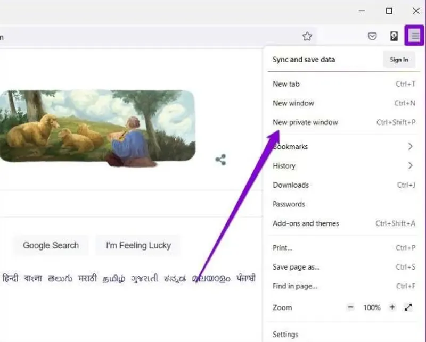Click I'm Feeling Lucky
The image size is (426, 342).
pyautogui.click(x=138, y=245)
